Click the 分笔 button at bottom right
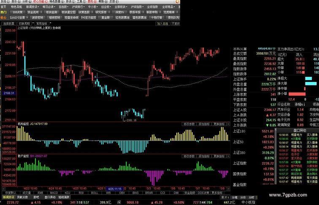 235,197
